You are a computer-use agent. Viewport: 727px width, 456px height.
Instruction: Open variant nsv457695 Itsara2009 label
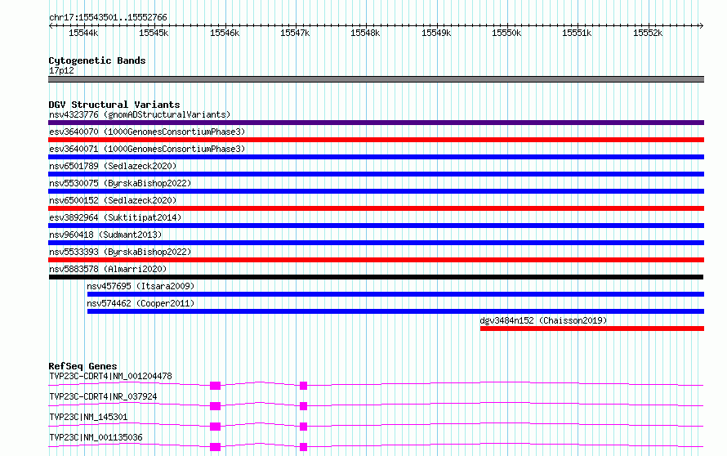(x=140, y=286)
